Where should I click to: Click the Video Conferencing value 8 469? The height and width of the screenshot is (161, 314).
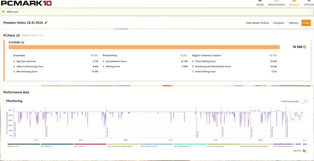tap(95, 67)
